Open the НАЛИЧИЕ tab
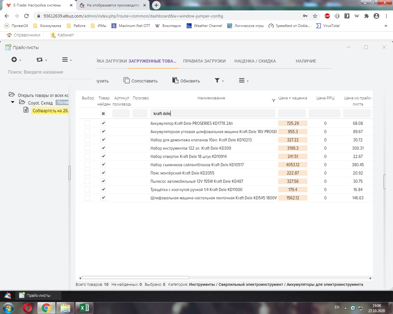 [x=306, y=61]
